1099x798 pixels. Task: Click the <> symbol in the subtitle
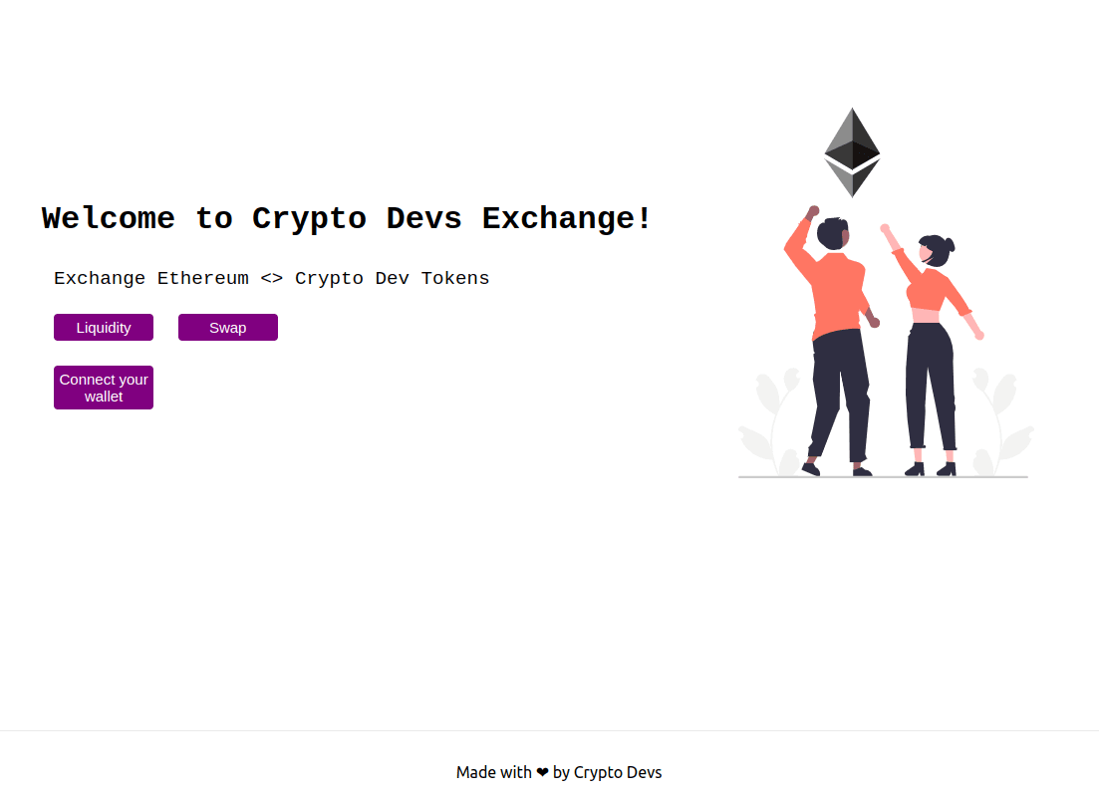click(271, 279)
